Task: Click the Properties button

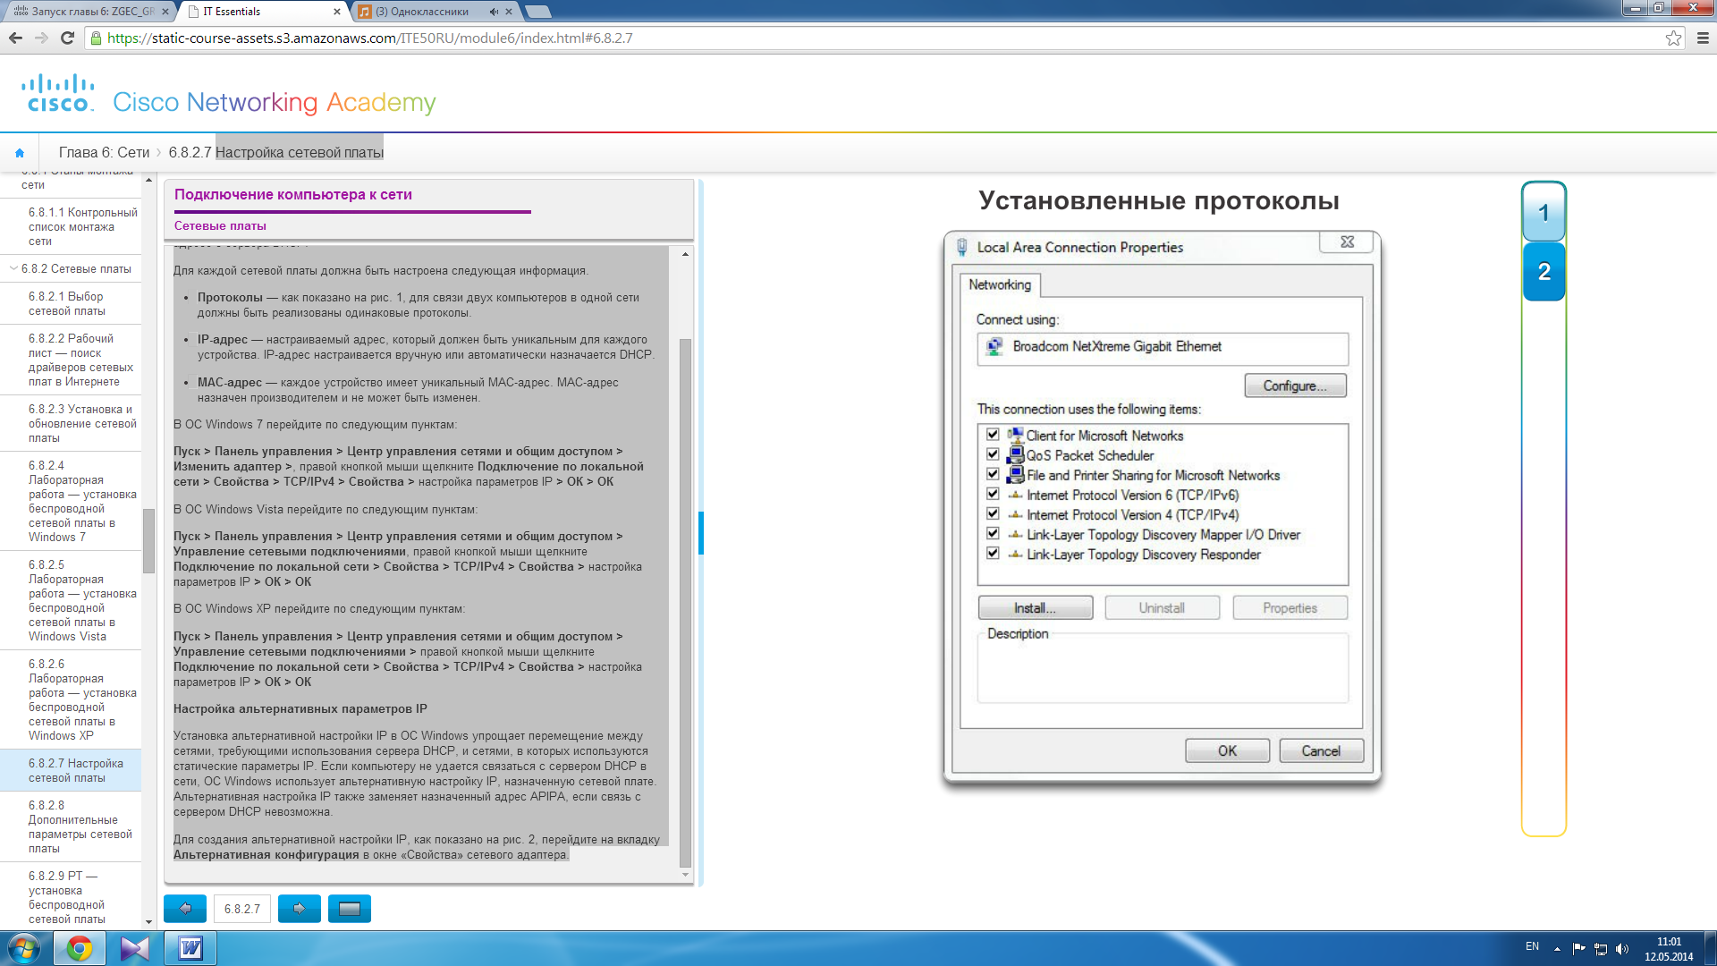Action: (1290, 608)
